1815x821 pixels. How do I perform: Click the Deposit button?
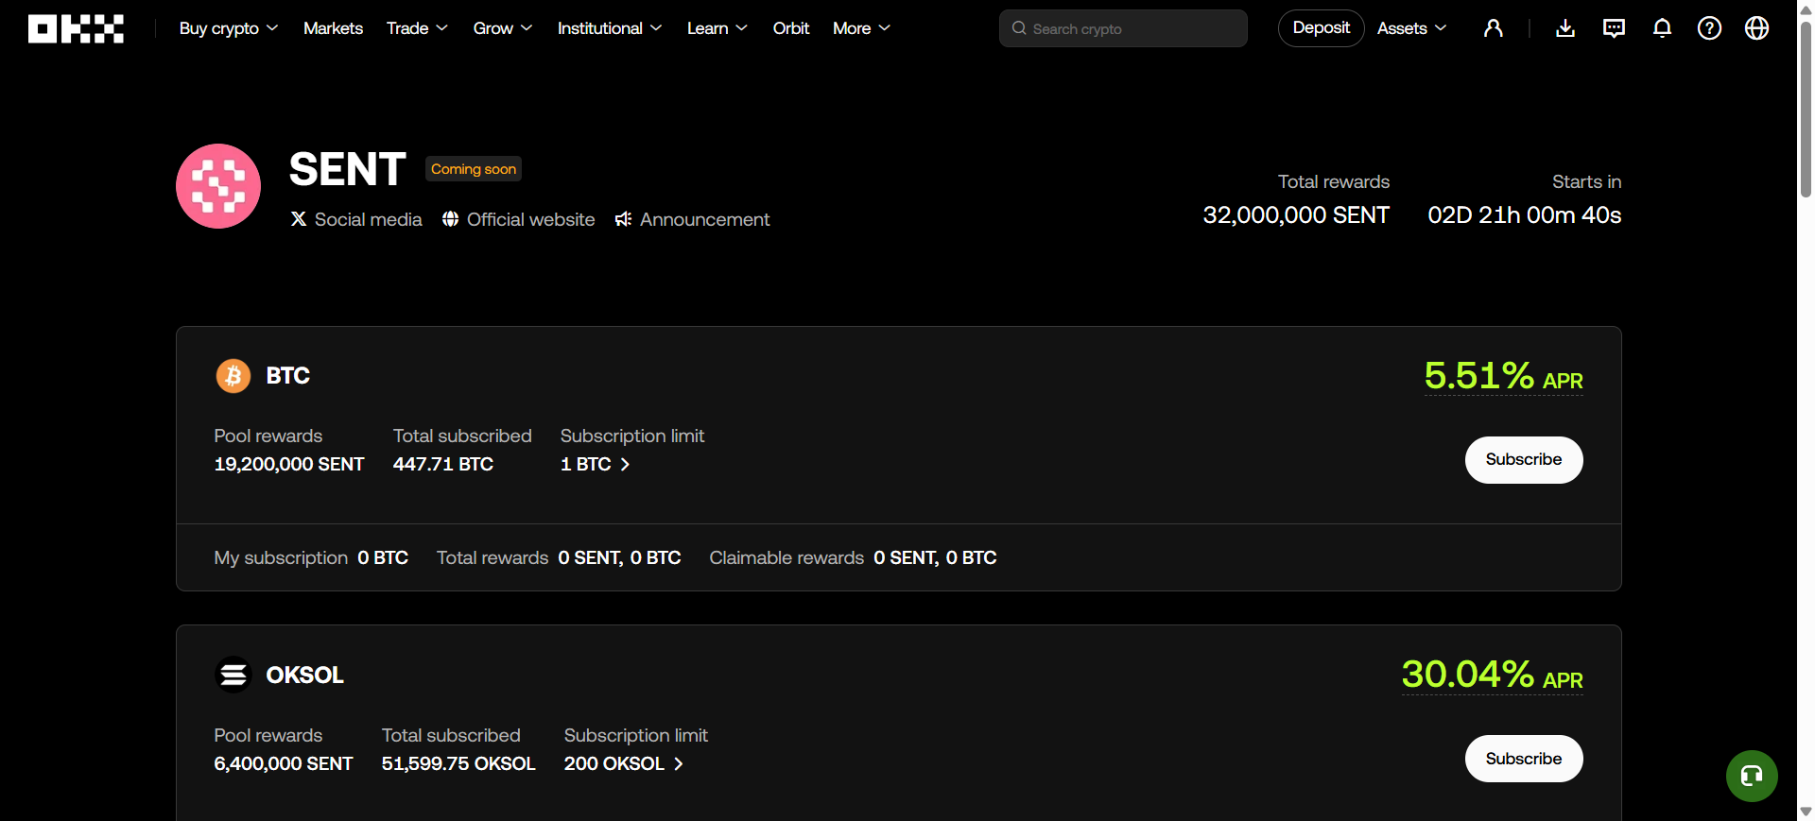1321,28
